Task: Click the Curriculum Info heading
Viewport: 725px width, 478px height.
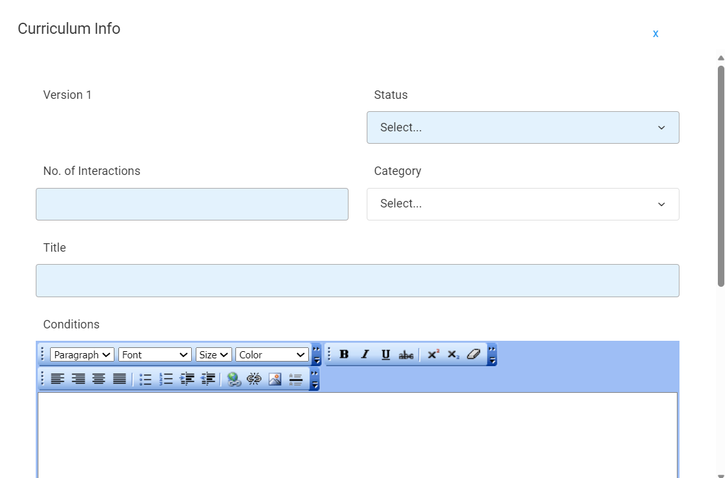Action: coord(69,29)
